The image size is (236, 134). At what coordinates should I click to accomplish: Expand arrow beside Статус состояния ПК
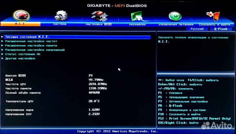[2, 54]
